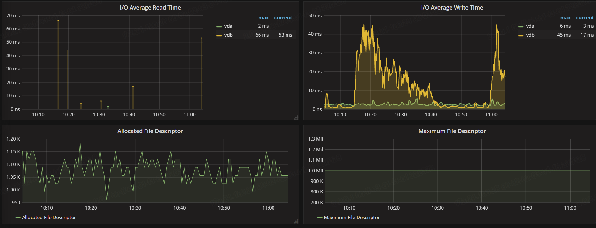Sort Read Time legend by max column
The image size is (596, 228).
click(263, 18)
